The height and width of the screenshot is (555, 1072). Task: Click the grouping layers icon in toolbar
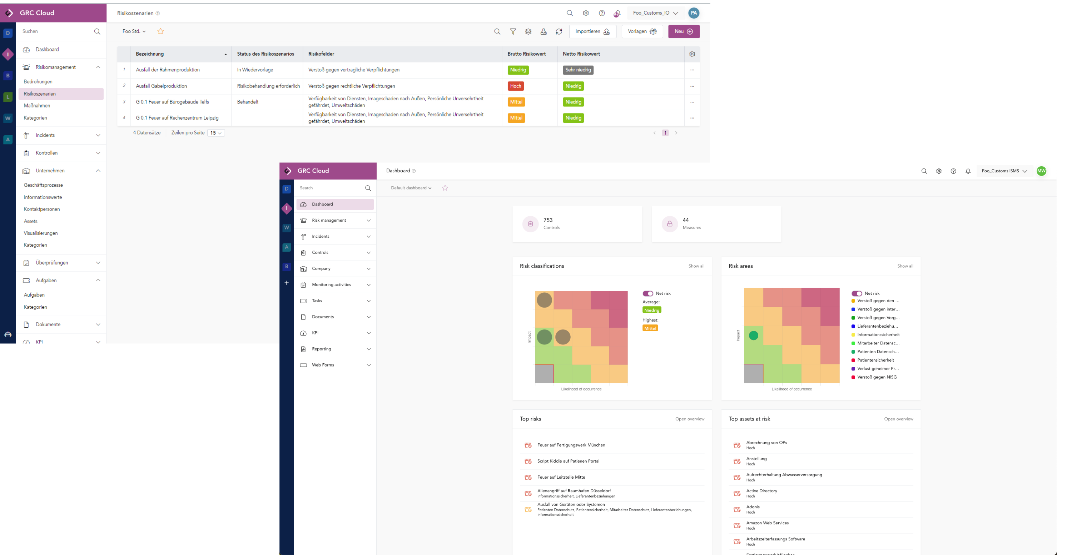528,31
